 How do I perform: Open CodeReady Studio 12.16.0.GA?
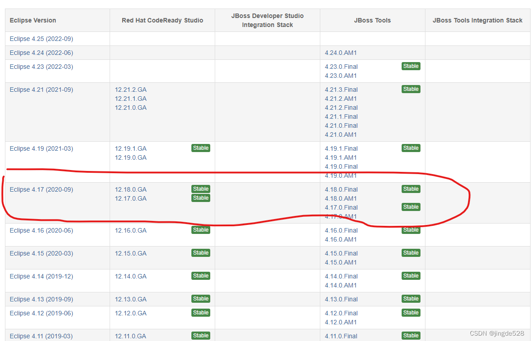131,230
